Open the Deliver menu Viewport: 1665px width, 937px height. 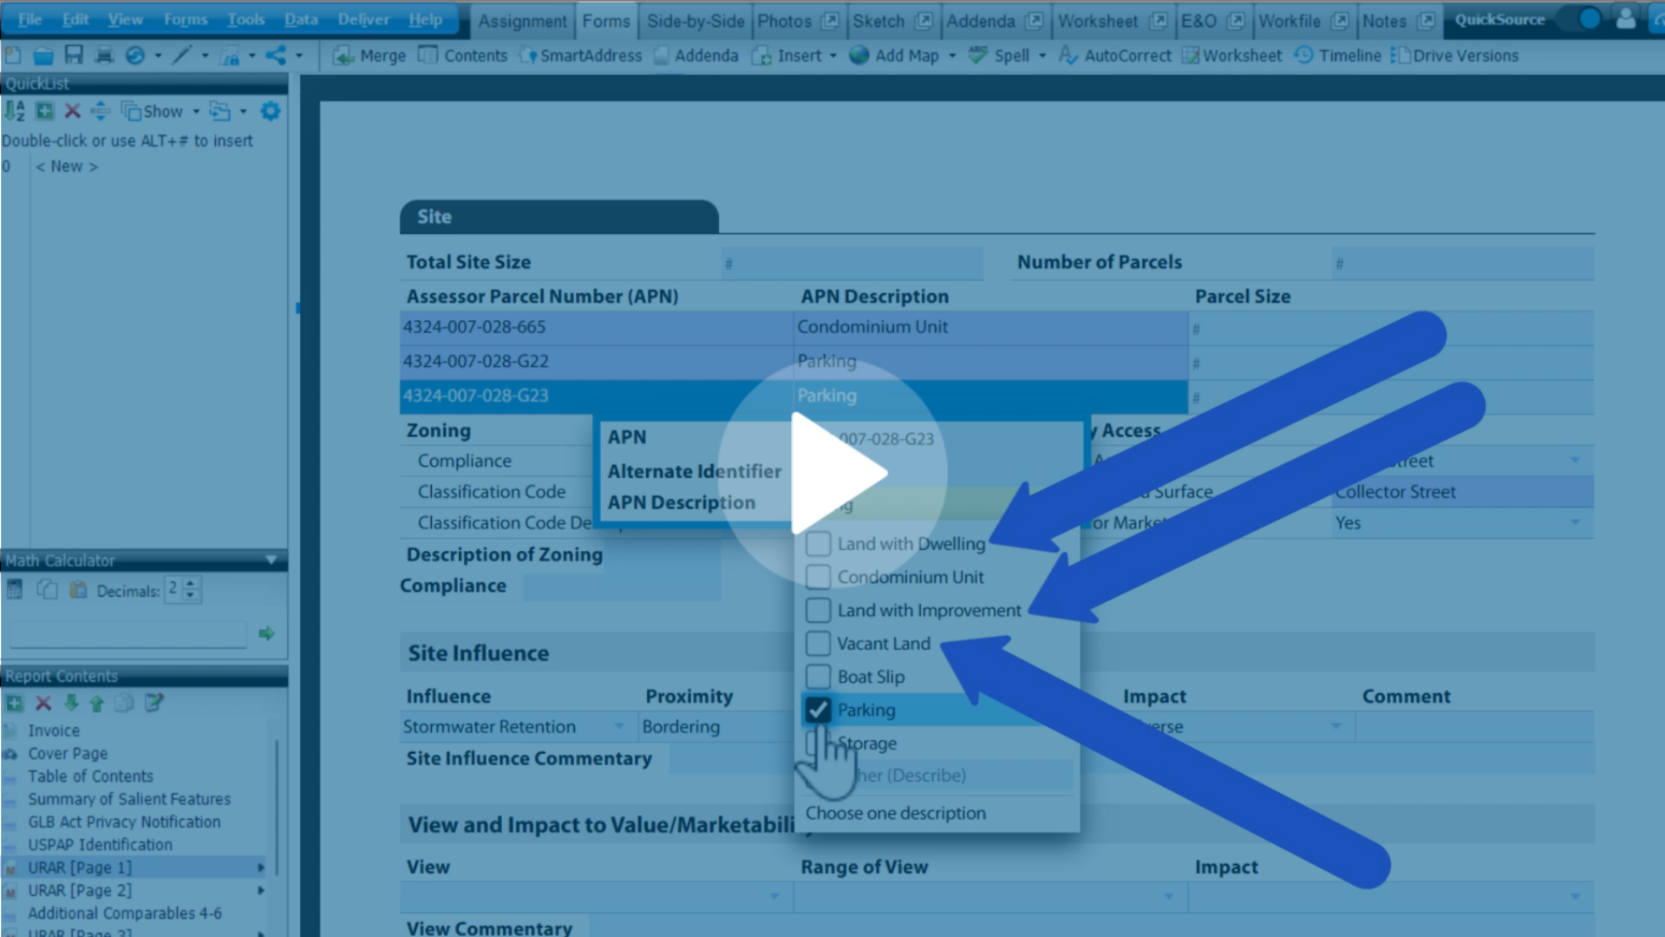363,19
